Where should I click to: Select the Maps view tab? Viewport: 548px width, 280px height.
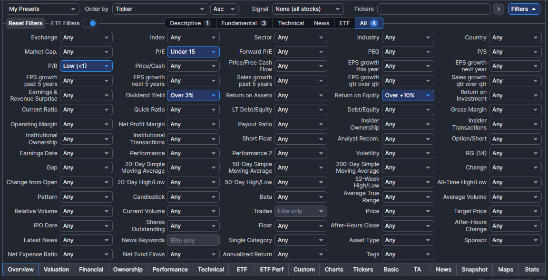[506, 270]
